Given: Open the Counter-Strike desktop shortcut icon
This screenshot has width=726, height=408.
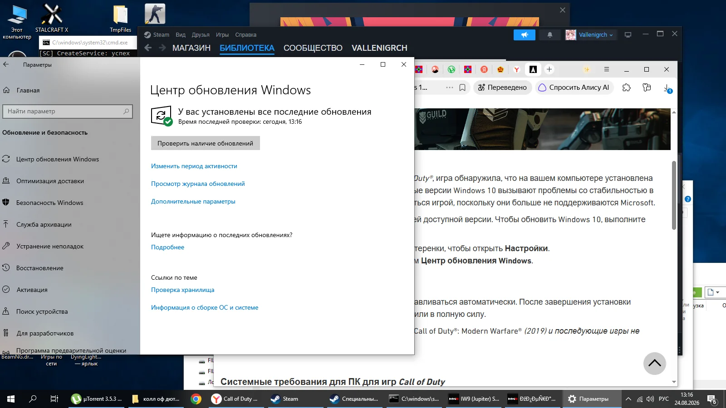Looking at the screenshot, I should (155, 14).
